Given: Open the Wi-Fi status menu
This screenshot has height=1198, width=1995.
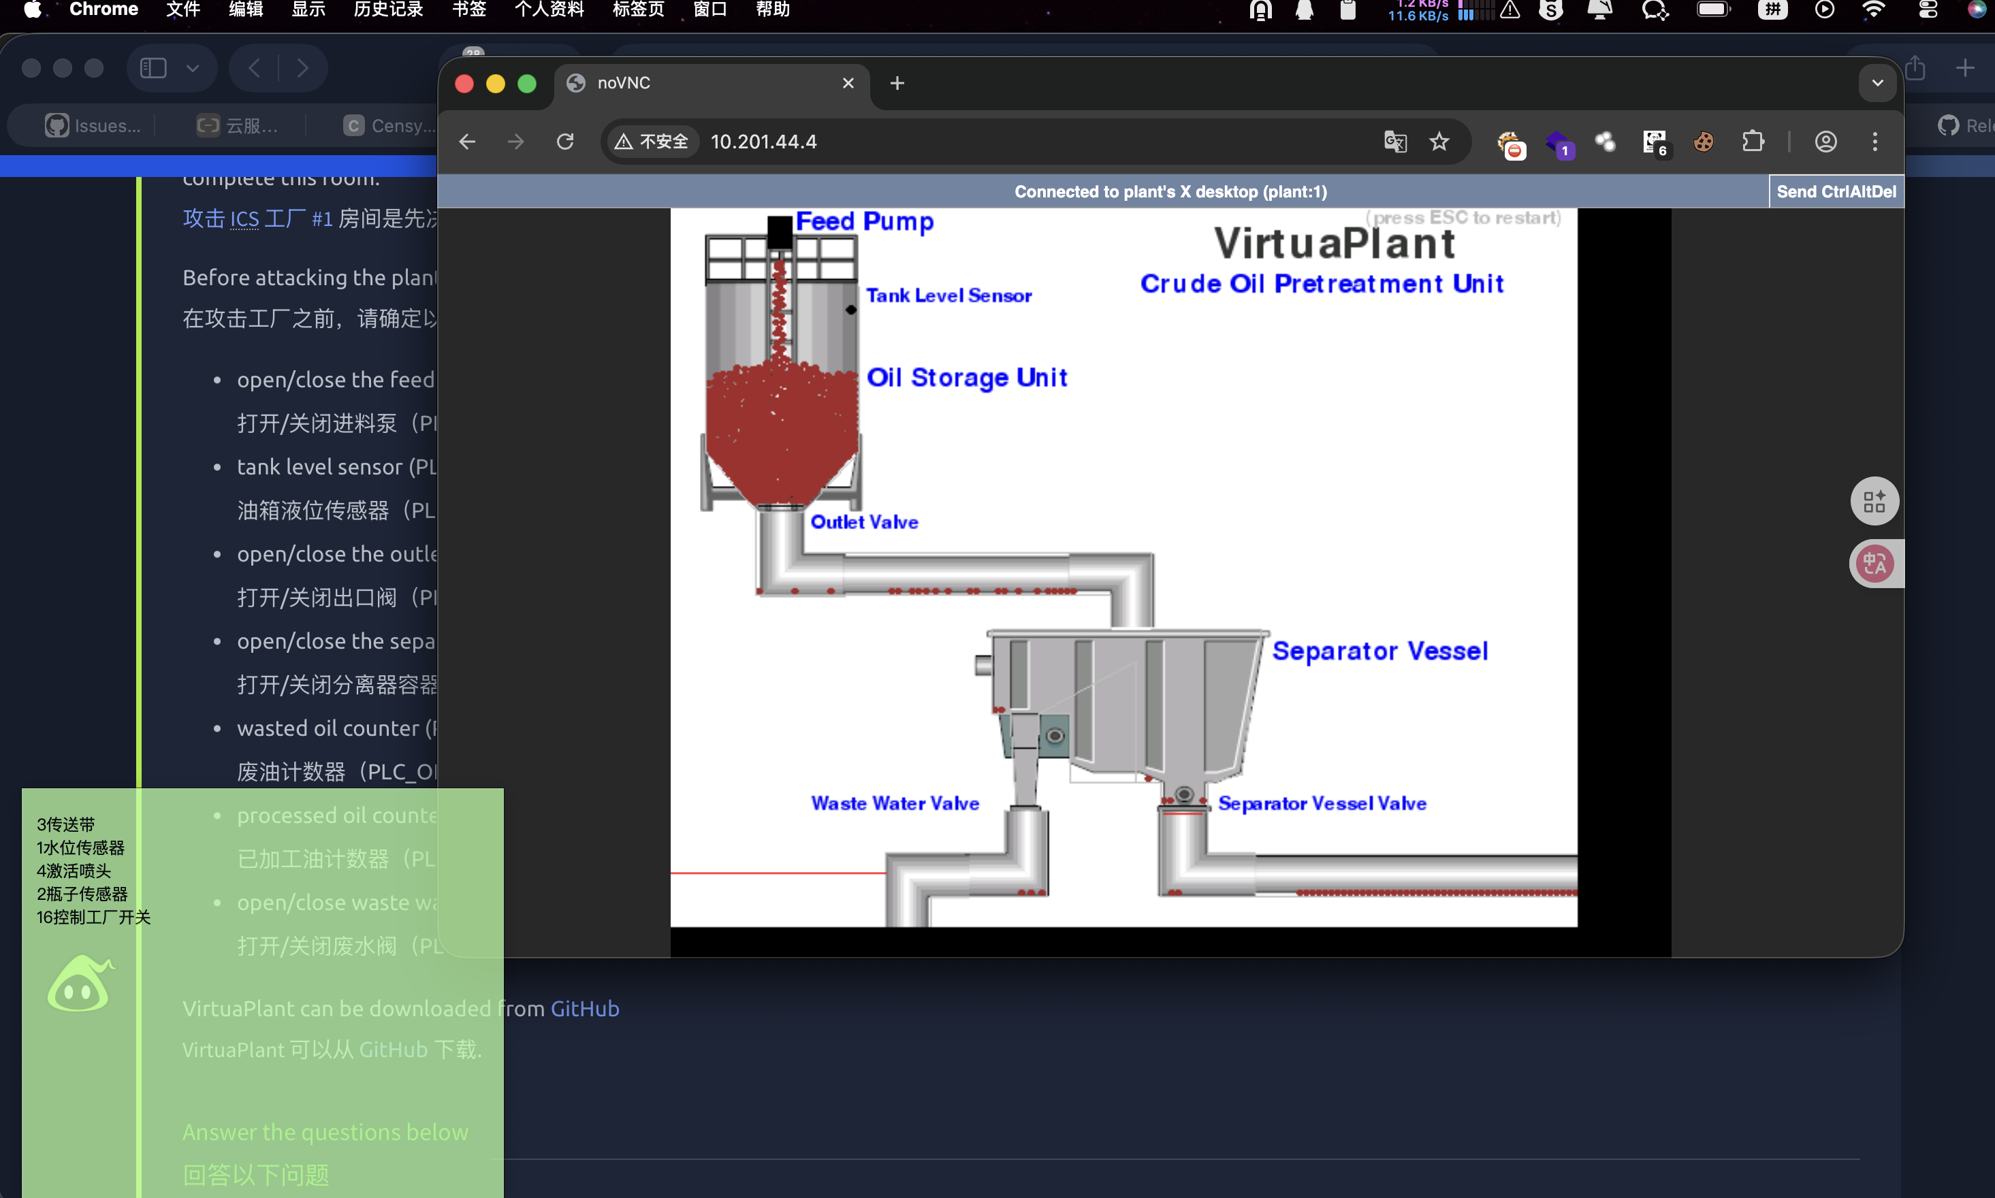Looking at the screenshot, I should [x=1873, y=10].
